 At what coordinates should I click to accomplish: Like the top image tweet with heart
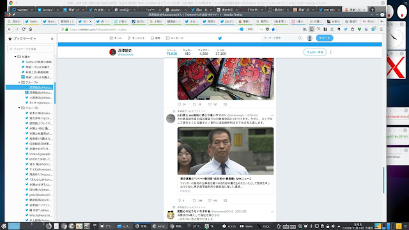point(210,104)
